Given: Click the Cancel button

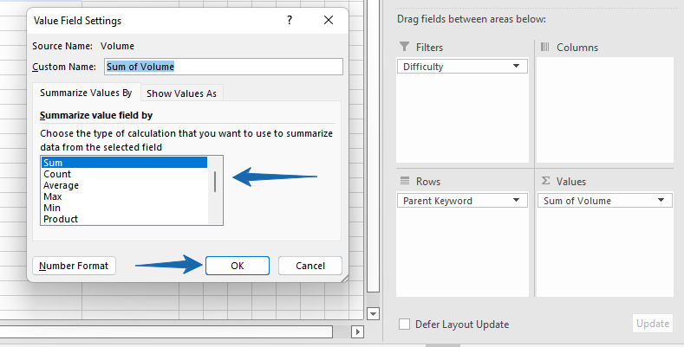Looking at the screenshot, I should click(310, 266).
